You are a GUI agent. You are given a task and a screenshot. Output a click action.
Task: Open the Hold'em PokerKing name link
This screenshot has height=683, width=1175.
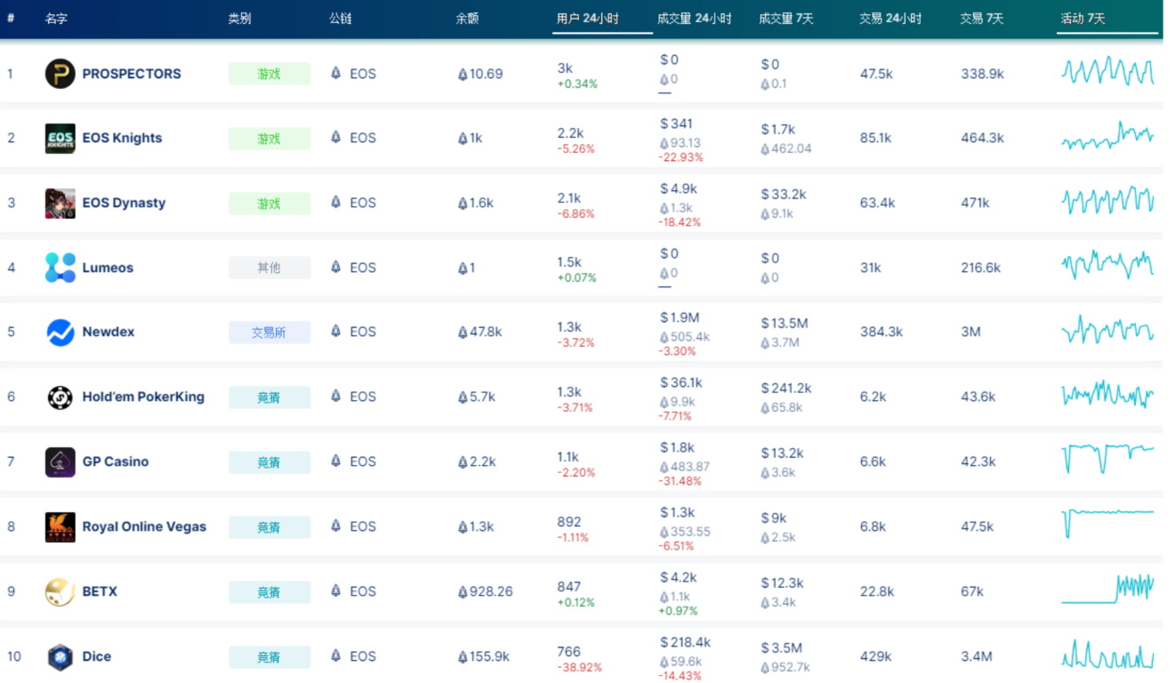(x=143, y=397)
